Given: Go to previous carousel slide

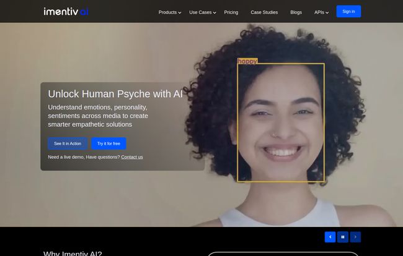Looking at the screenshot, I should (330, 237).
